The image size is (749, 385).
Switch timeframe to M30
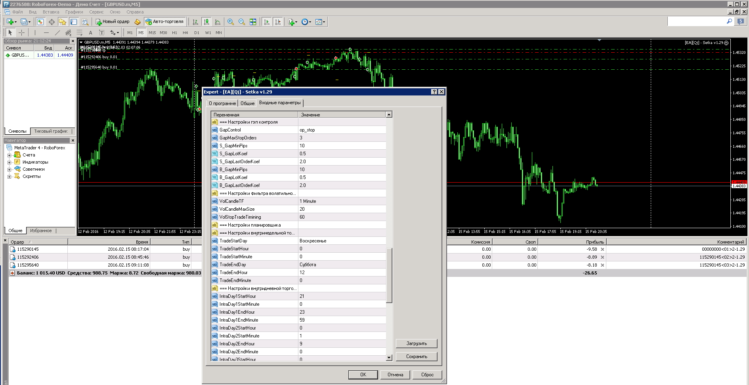pyautogui.click(x=163, y=32)
